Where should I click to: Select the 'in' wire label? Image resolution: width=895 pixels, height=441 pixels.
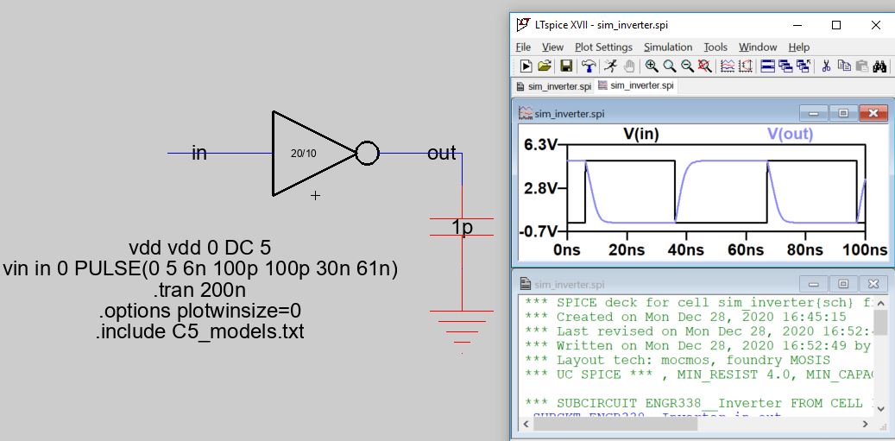tap(199, 153)
